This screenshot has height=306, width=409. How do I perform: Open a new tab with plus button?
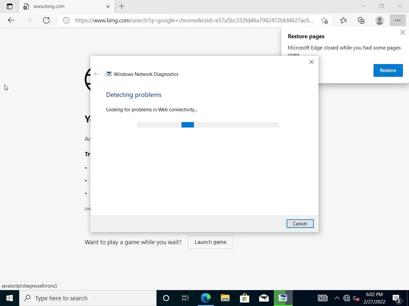point(122,6)
